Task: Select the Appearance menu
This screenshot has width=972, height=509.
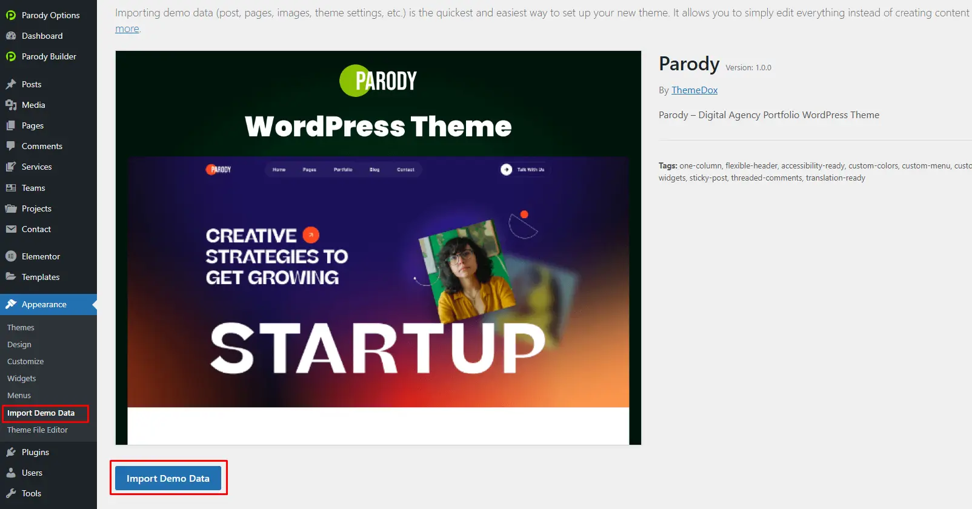Action: (x=48, y=304)
